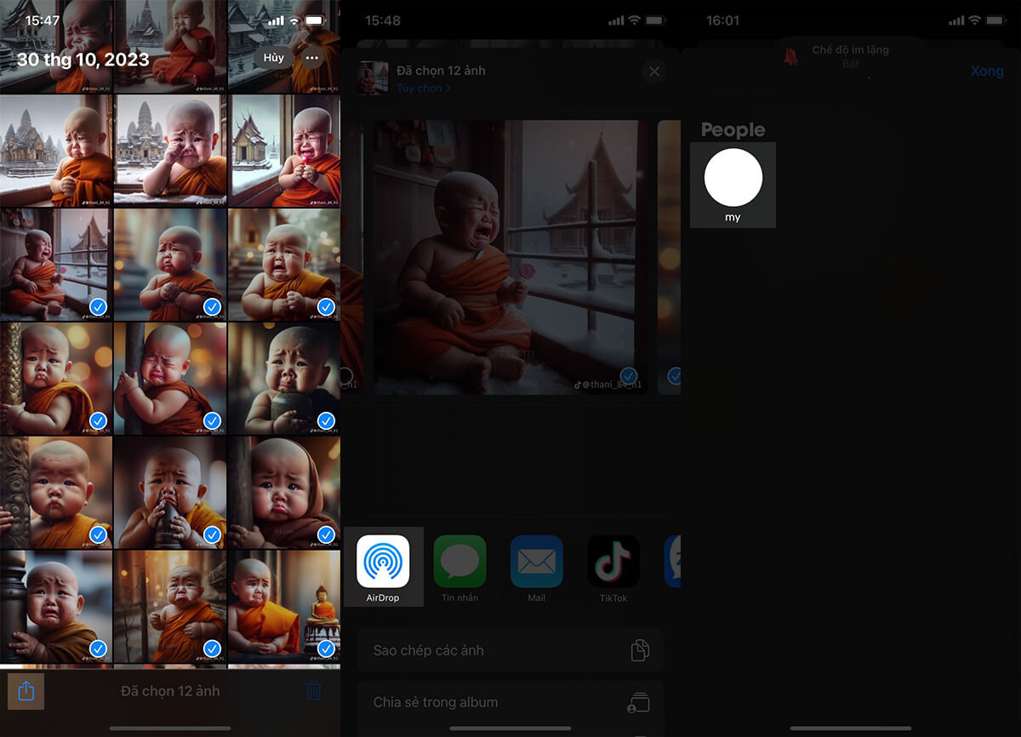The image size is (1021, 737).
Task: Select the unchecked circle on left preview photo
Action: (346, 375)
